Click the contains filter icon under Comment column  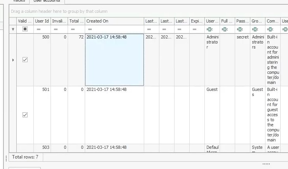(x=271, y=29)
